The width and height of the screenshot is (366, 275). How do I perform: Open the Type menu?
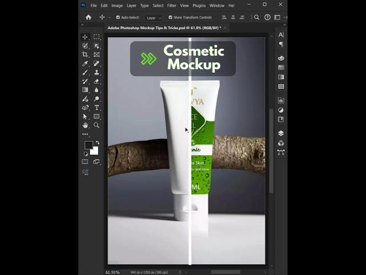coord(145,6)
